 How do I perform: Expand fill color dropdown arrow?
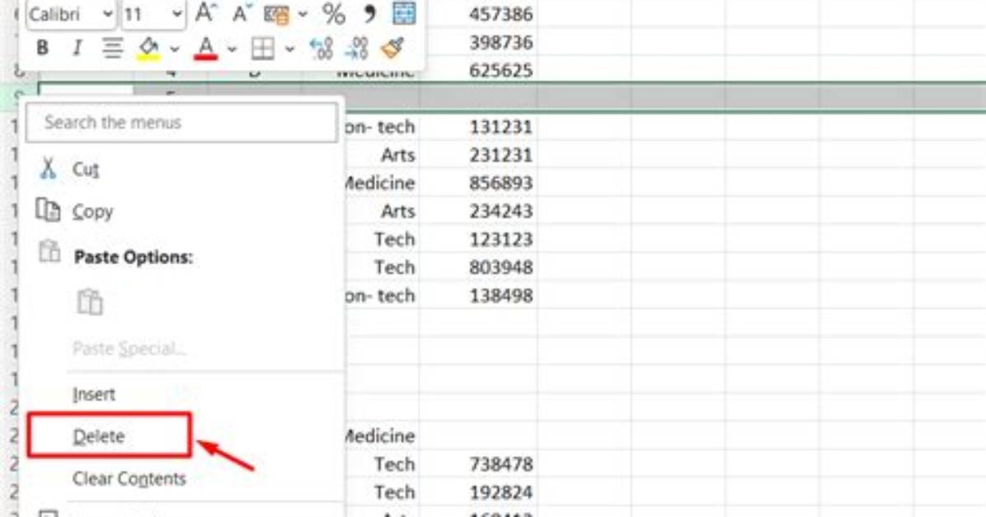(x=175, y=49)
